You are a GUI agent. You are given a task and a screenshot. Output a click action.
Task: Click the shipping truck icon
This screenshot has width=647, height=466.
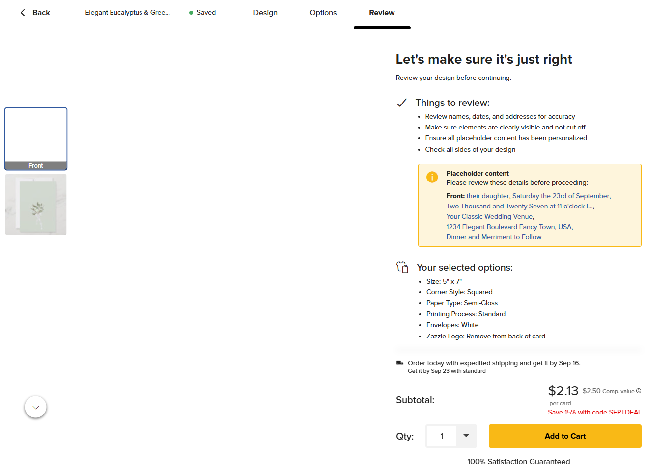(x=400, y=363)
